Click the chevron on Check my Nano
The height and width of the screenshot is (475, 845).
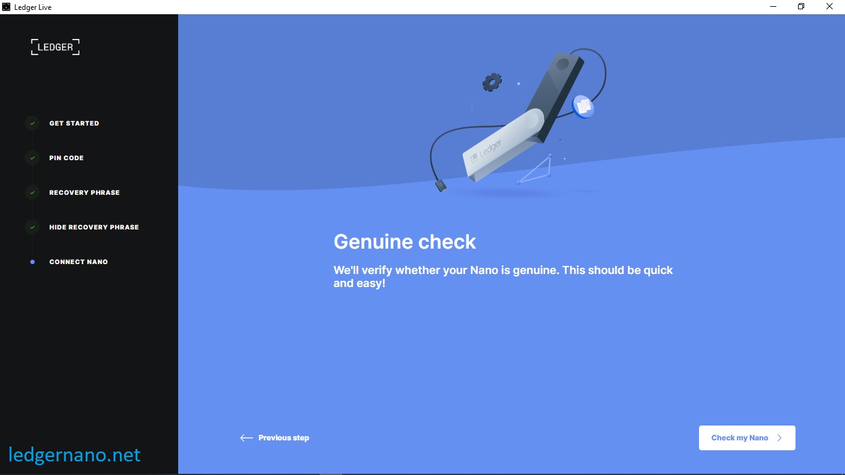point(779,438)
